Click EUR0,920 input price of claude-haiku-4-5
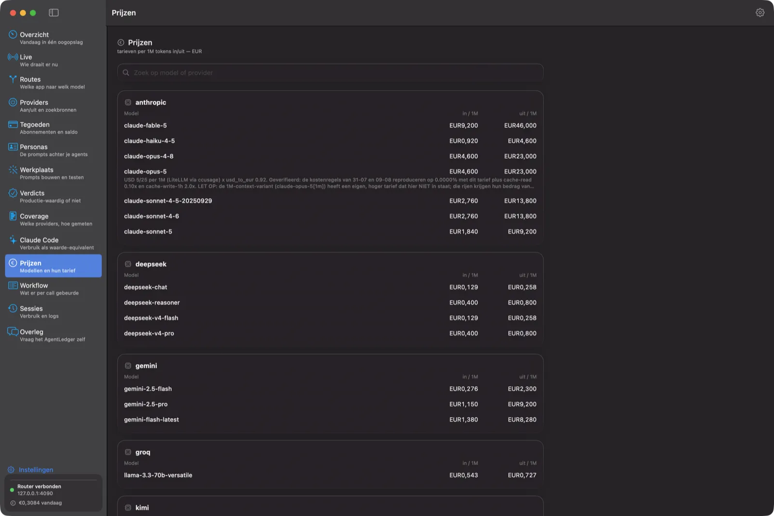Screen dimensions: 774x516 pos(463,141)
